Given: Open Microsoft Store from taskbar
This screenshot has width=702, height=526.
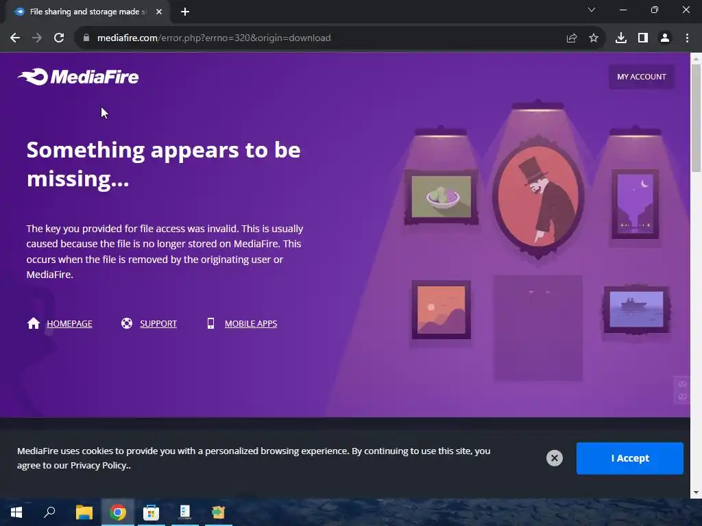Looking at the screenshot, I should [152, 512].
